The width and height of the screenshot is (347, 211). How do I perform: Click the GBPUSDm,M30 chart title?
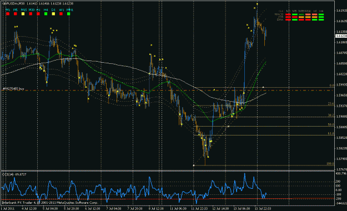coord(13,3)
